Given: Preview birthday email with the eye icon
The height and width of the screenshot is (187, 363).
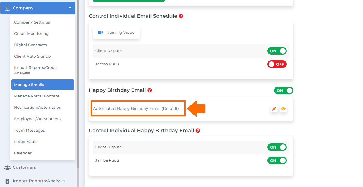Looking at the screenshot, I should [283, 109].
